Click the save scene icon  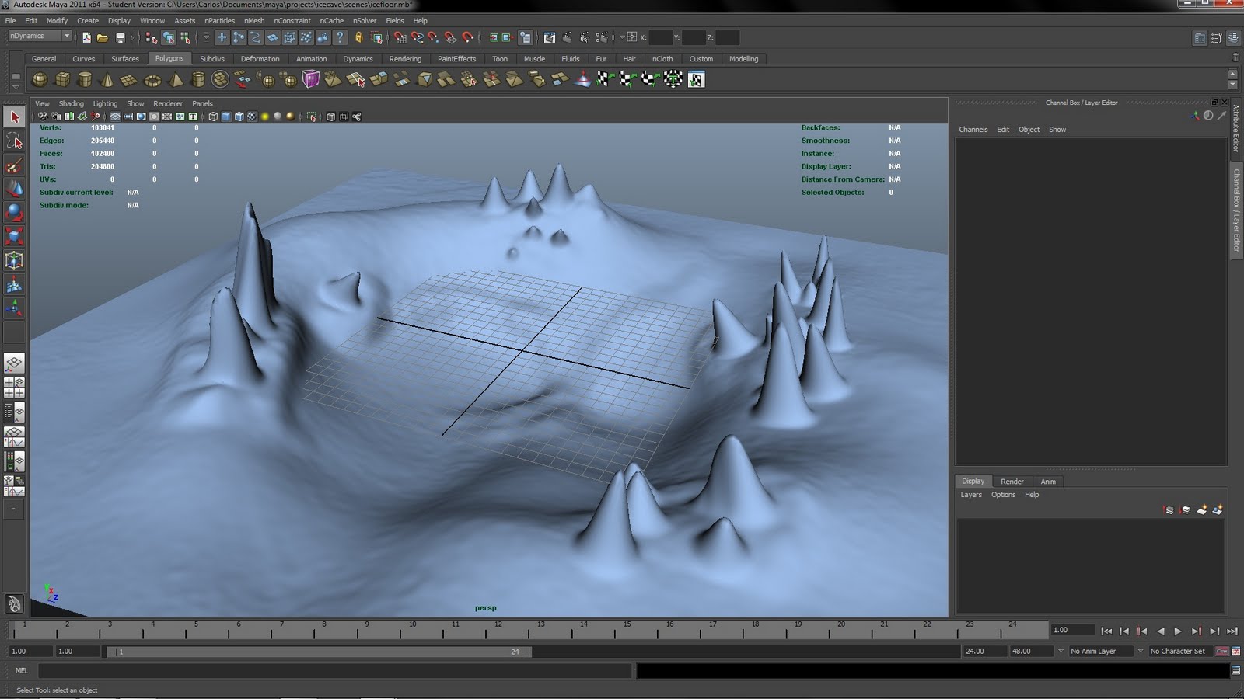[121, 37]
